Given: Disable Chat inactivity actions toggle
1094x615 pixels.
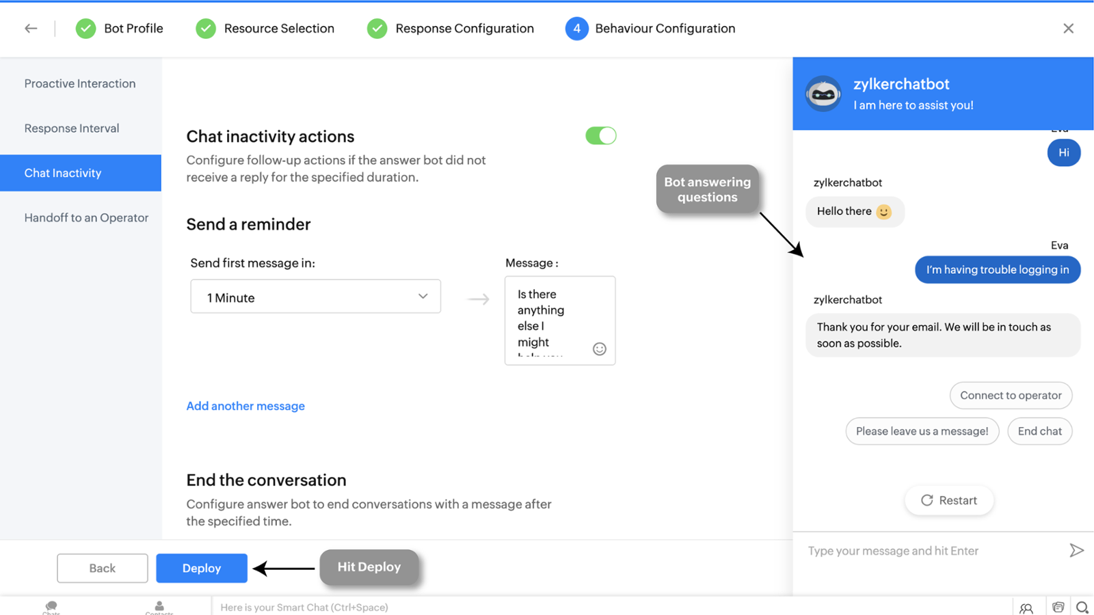Looking at the screenshot, I should tap(600, 136).
